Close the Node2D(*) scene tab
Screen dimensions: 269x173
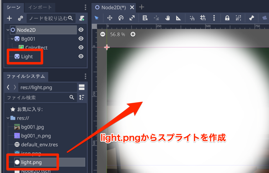132,7
